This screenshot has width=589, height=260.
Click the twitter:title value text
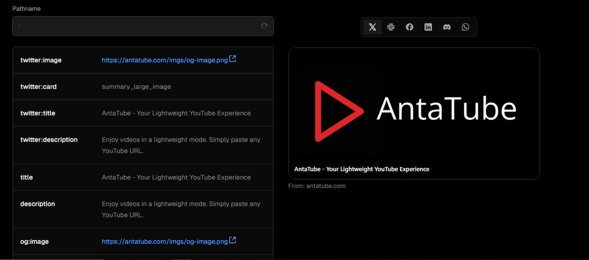tap(176, 113)
